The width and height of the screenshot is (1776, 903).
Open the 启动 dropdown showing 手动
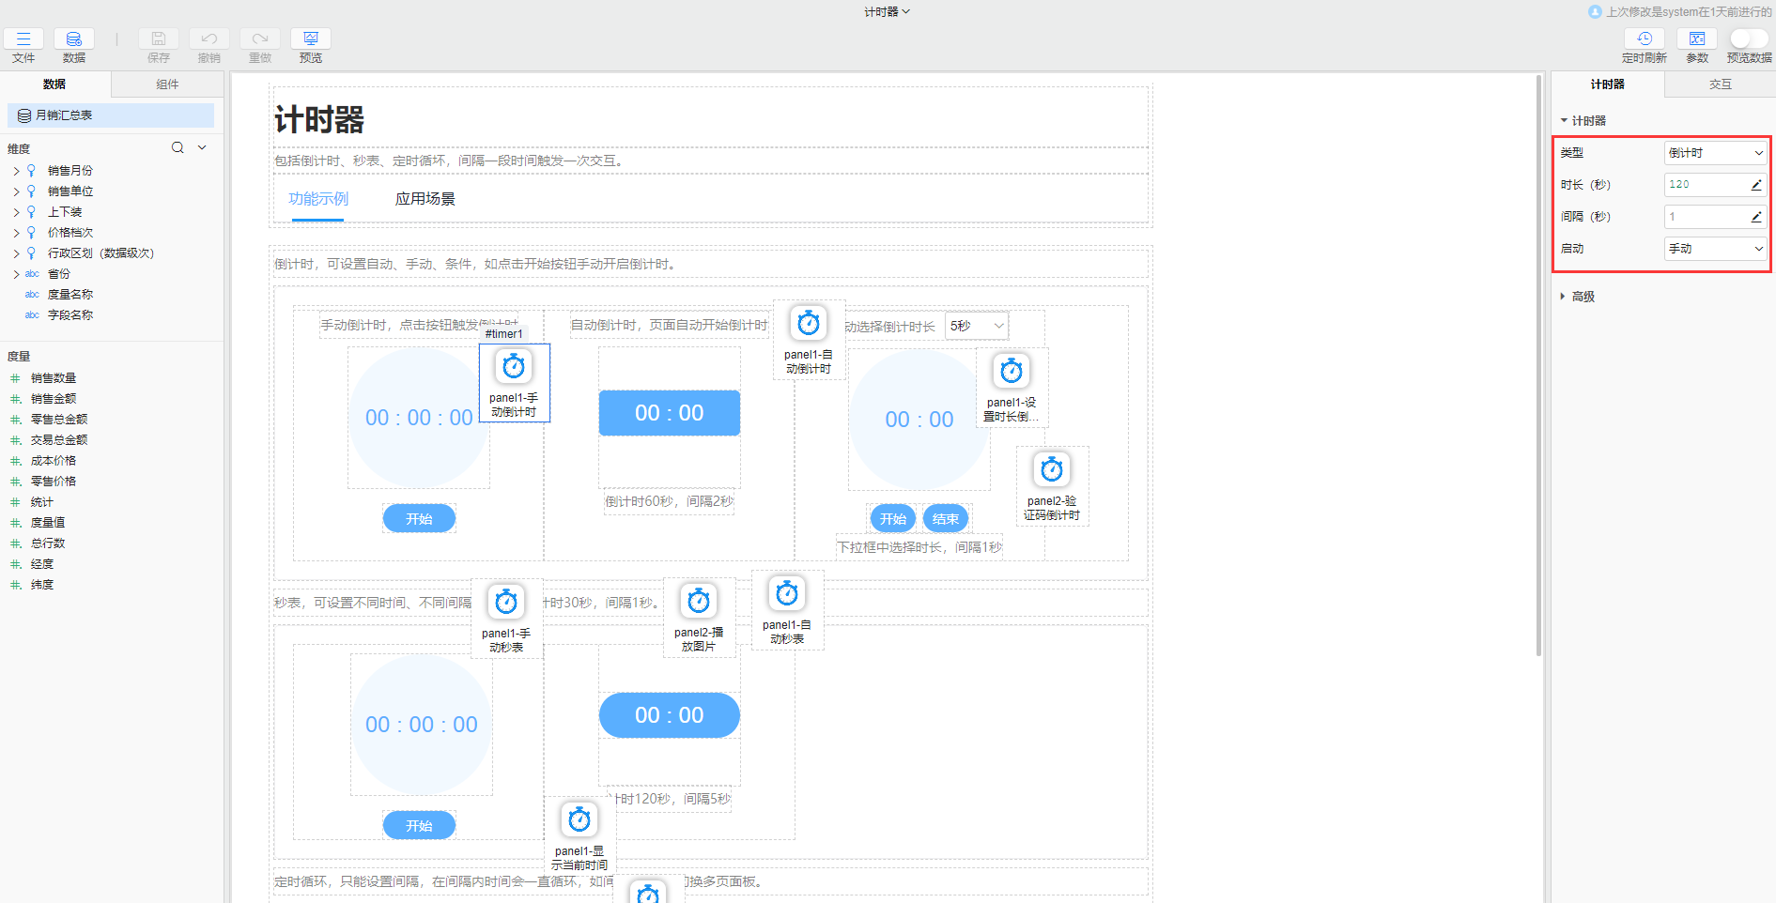tap(1715, 249)
